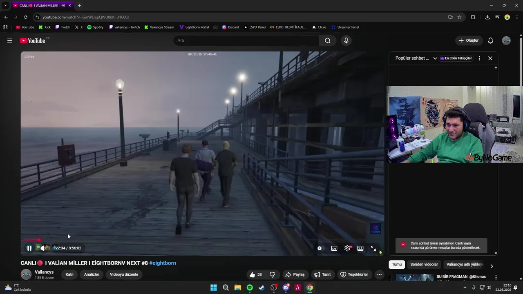Click the install app icon in address bar

point(450,17)
